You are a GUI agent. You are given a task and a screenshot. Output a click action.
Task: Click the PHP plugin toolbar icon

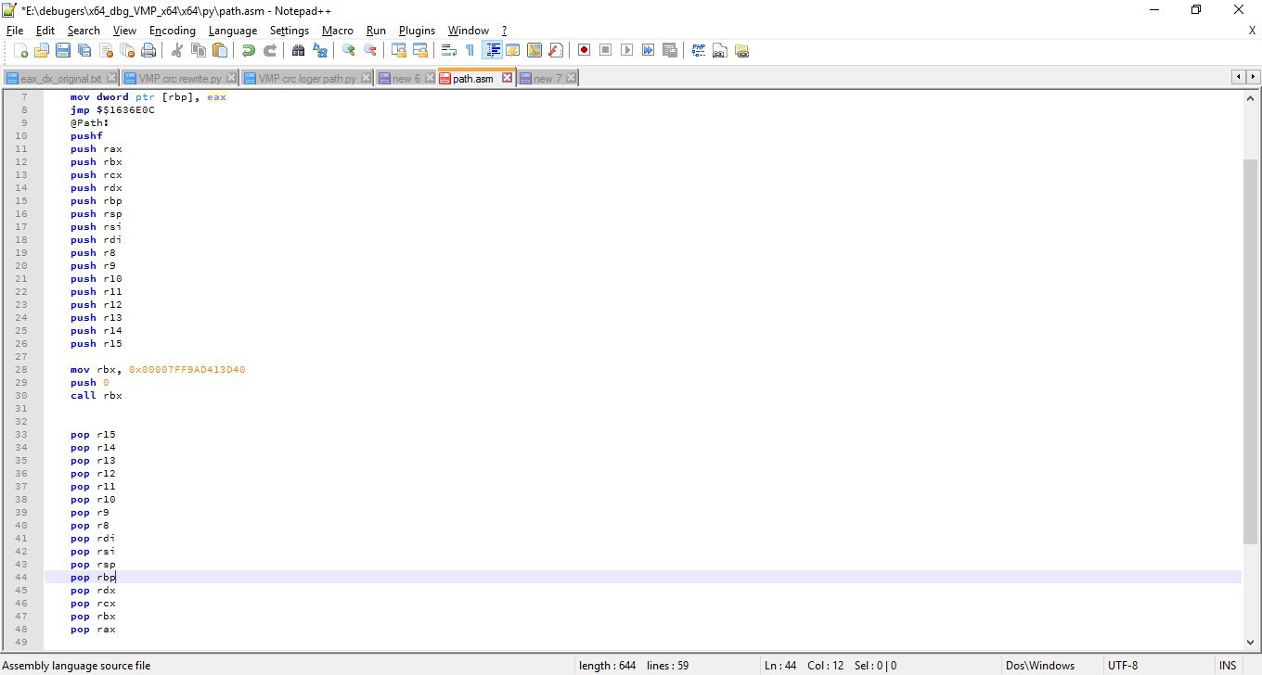coord(699,51)
